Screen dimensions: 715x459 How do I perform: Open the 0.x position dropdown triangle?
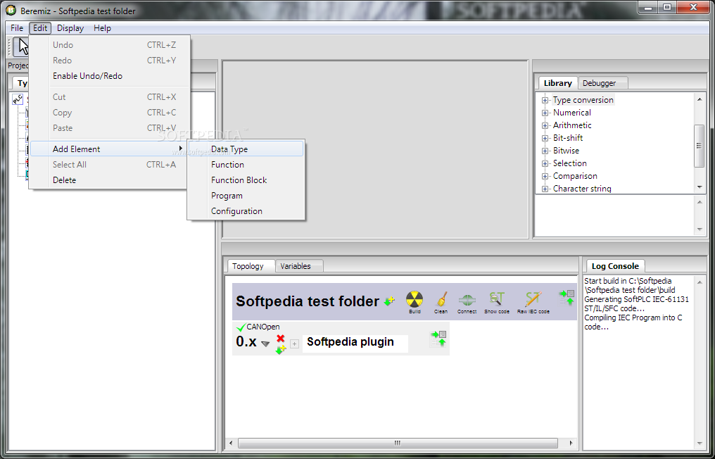click(x=265, y=344)
